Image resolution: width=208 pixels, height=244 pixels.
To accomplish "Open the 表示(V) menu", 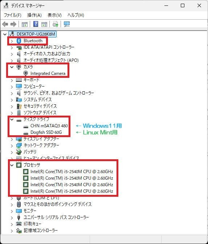I will click(54, 15).
